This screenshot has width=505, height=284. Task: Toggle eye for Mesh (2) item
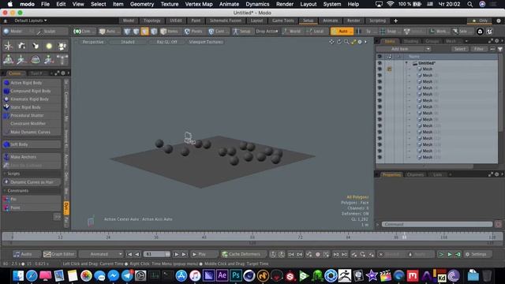[380, 76]
